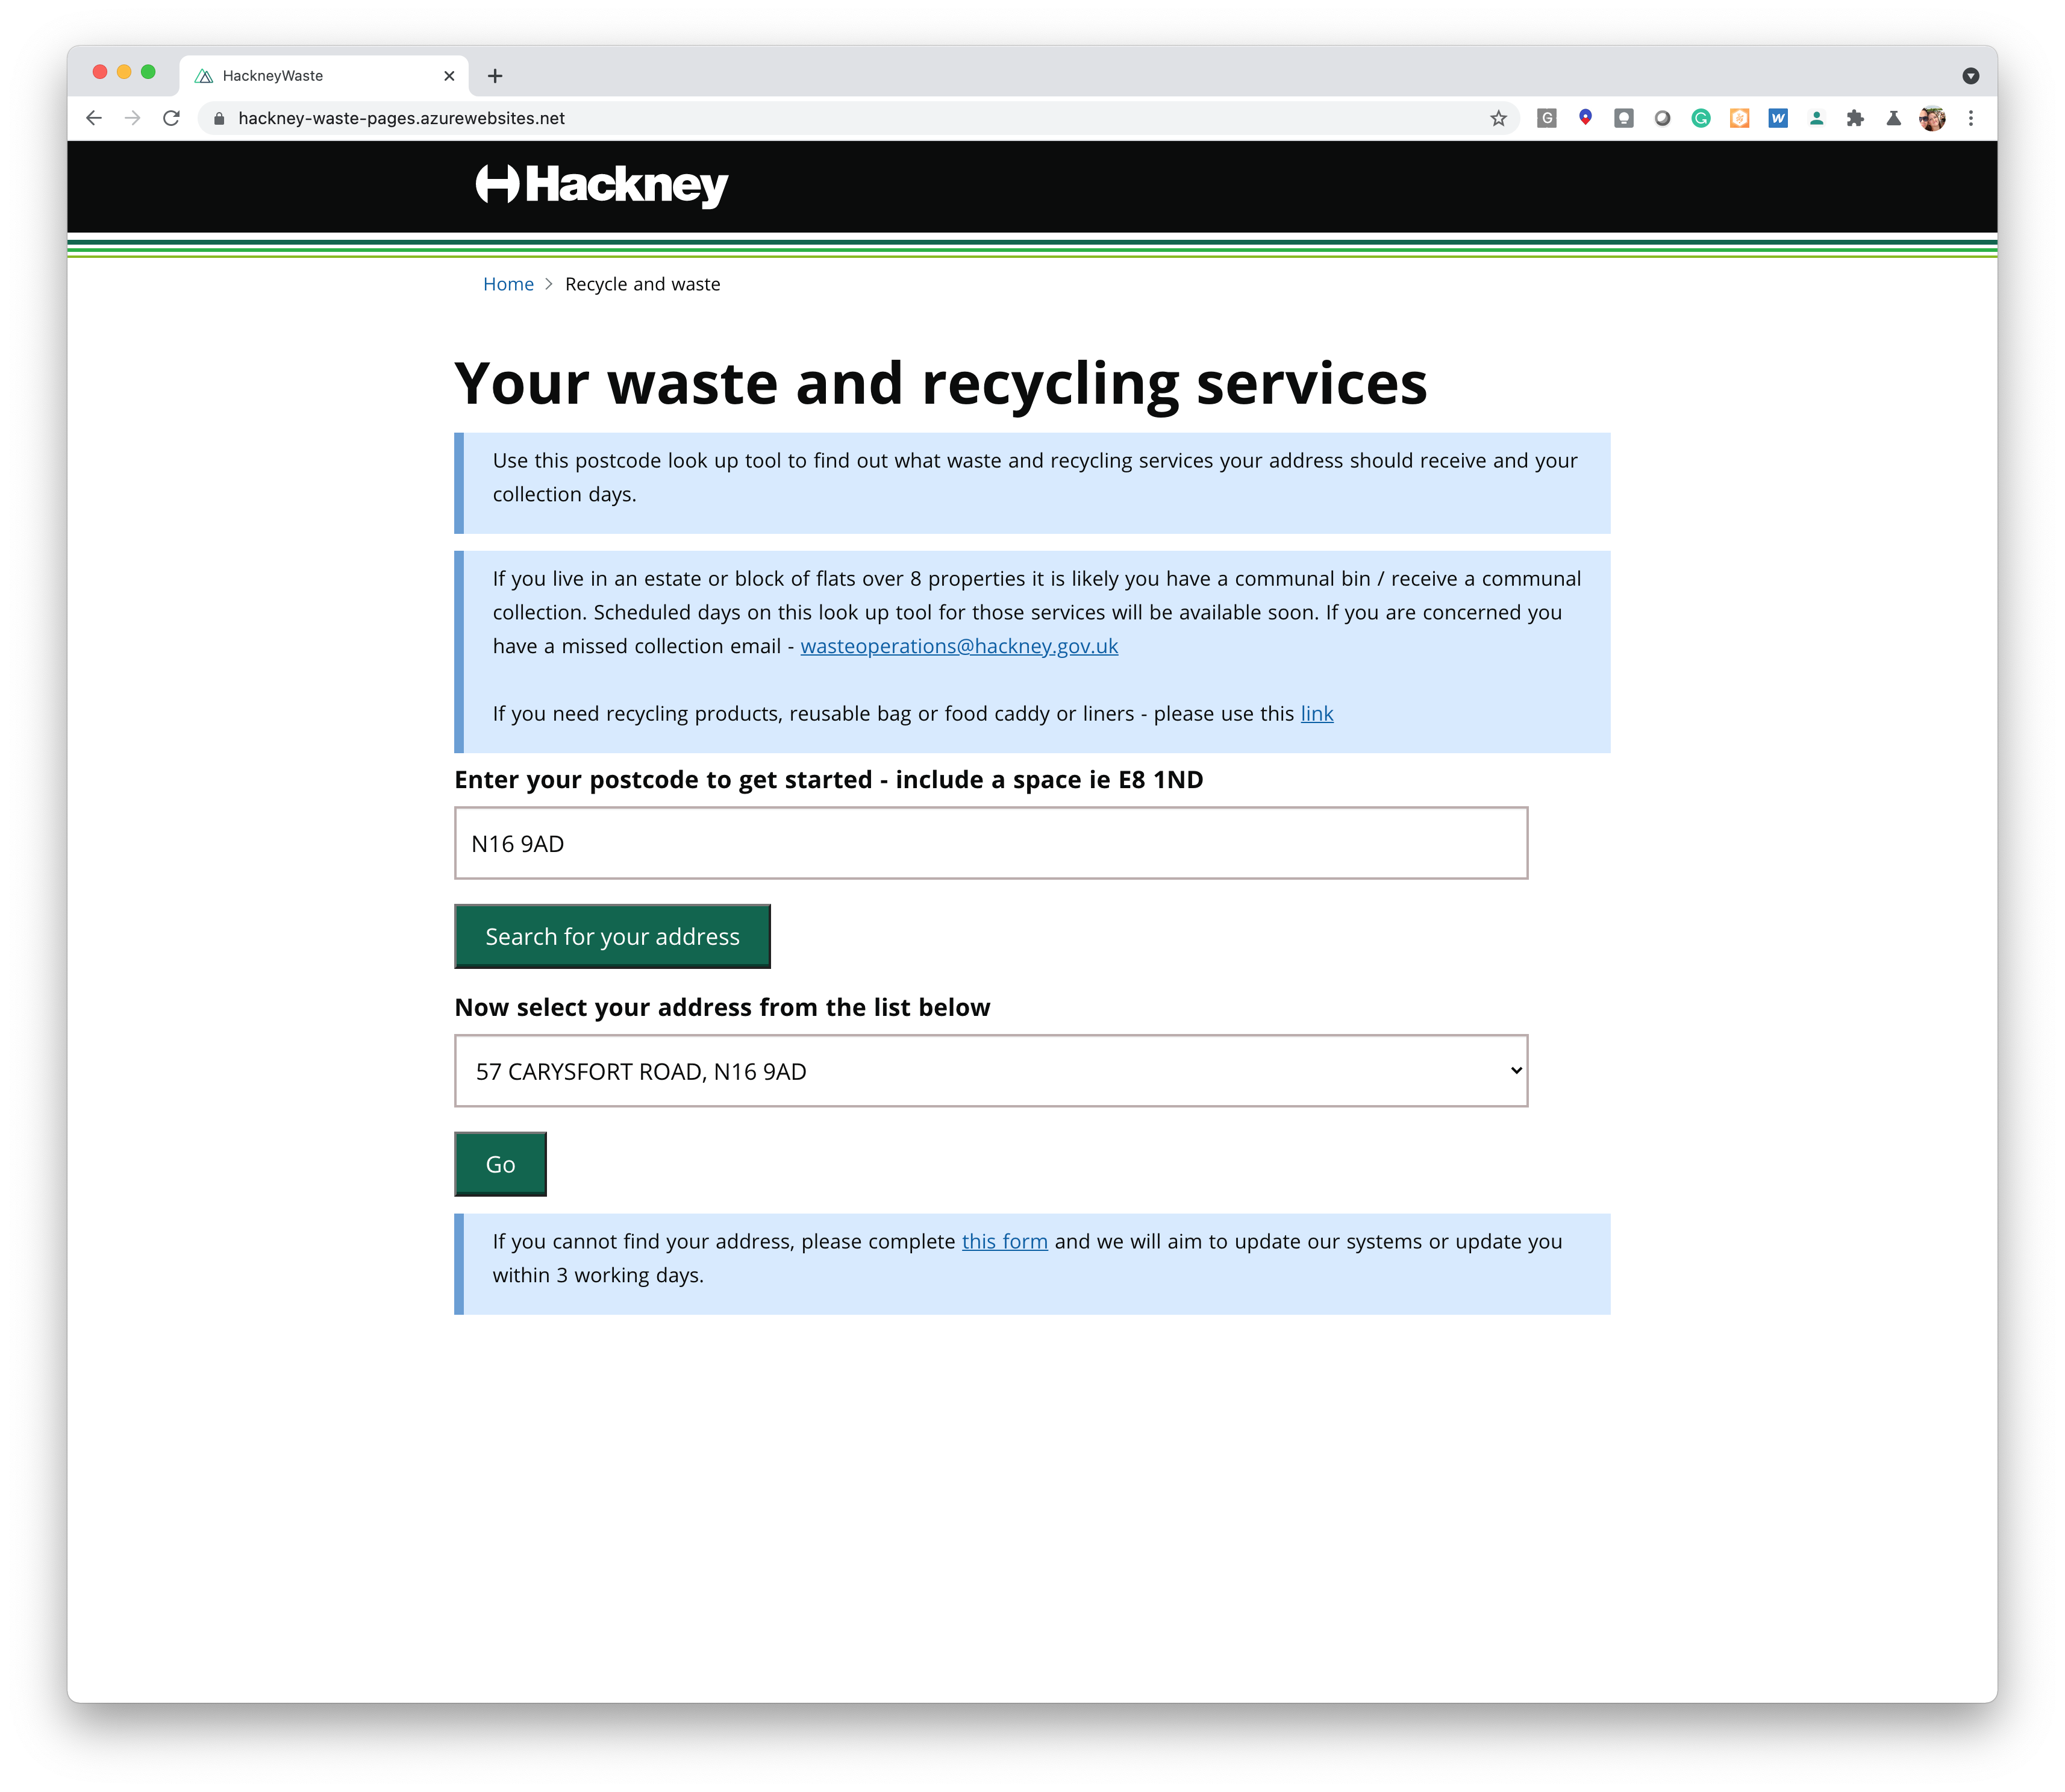
Task: Bookmark this page with the star icon
Action: (x=1498, y=118)
